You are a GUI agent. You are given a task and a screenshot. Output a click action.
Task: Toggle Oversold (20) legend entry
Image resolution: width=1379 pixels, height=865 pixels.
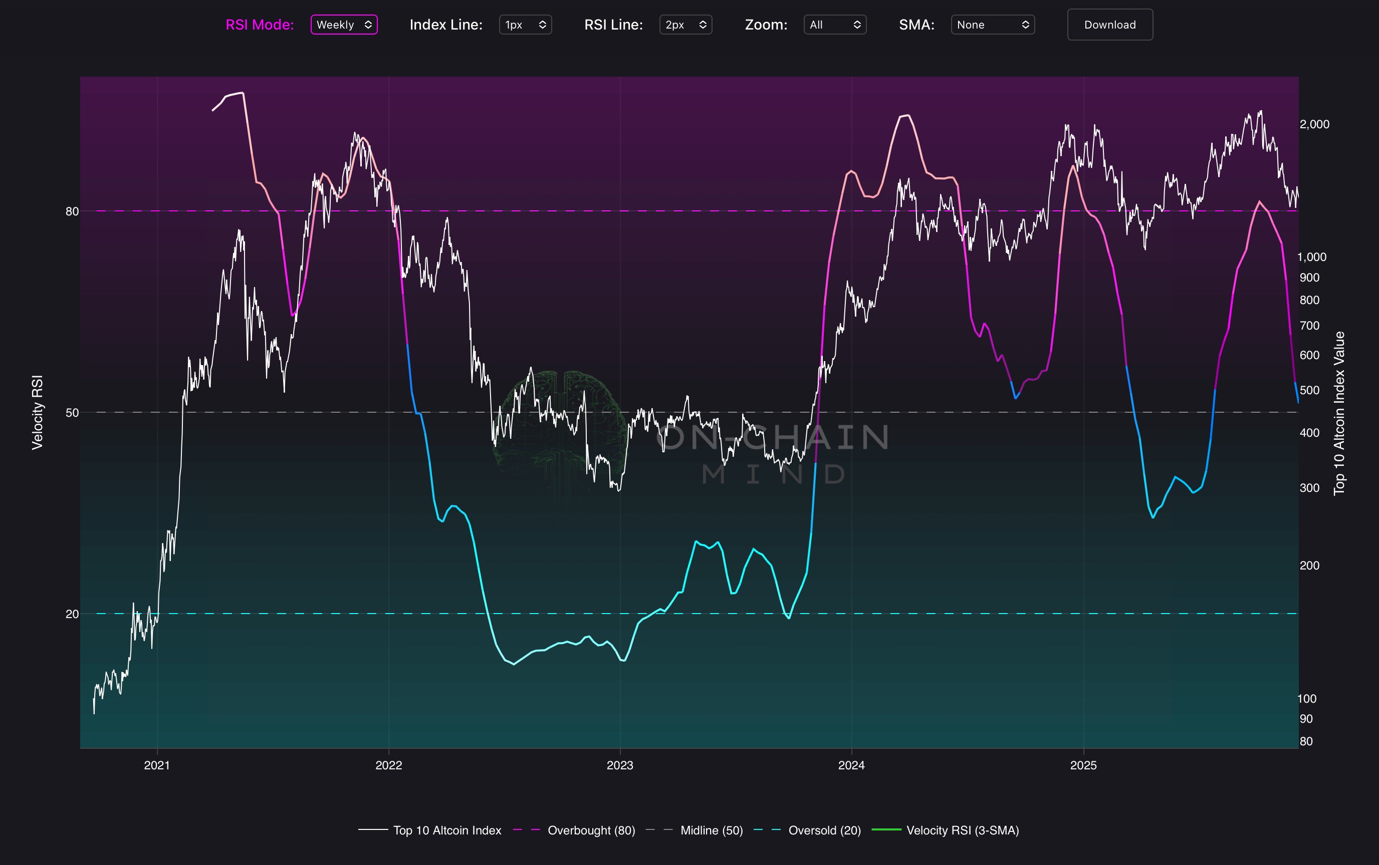[824, 830]
